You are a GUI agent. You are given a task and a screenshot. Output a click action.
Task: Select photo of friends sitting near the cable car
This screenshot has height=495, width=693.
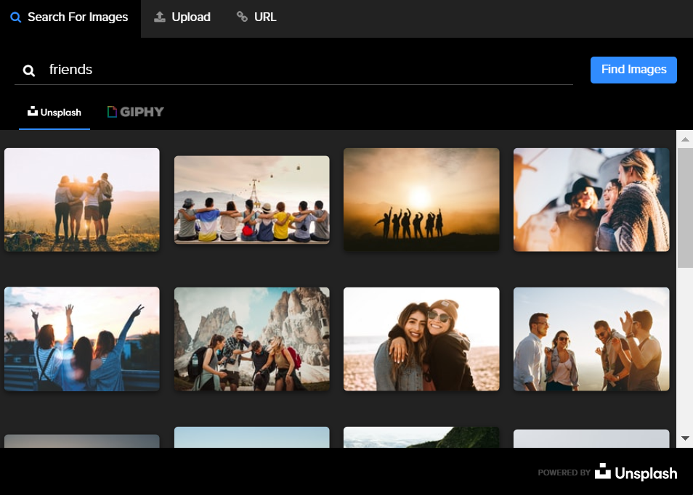(x=252, y=200)
